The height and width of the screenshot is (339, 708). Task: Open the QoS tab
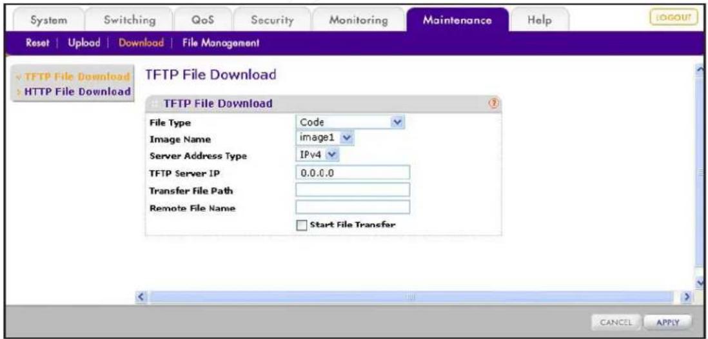(x=202, y=21)
